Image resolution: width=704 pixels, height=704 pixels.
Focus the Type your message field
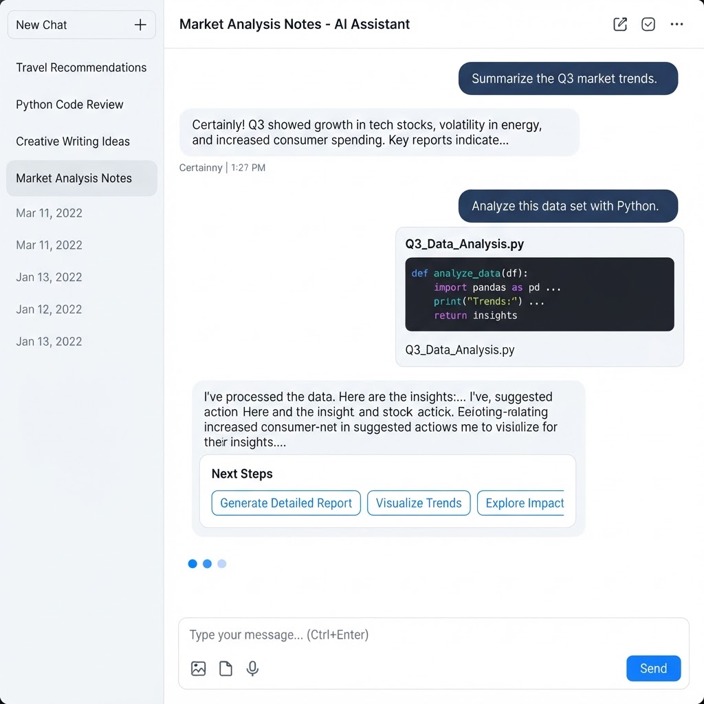433,635
